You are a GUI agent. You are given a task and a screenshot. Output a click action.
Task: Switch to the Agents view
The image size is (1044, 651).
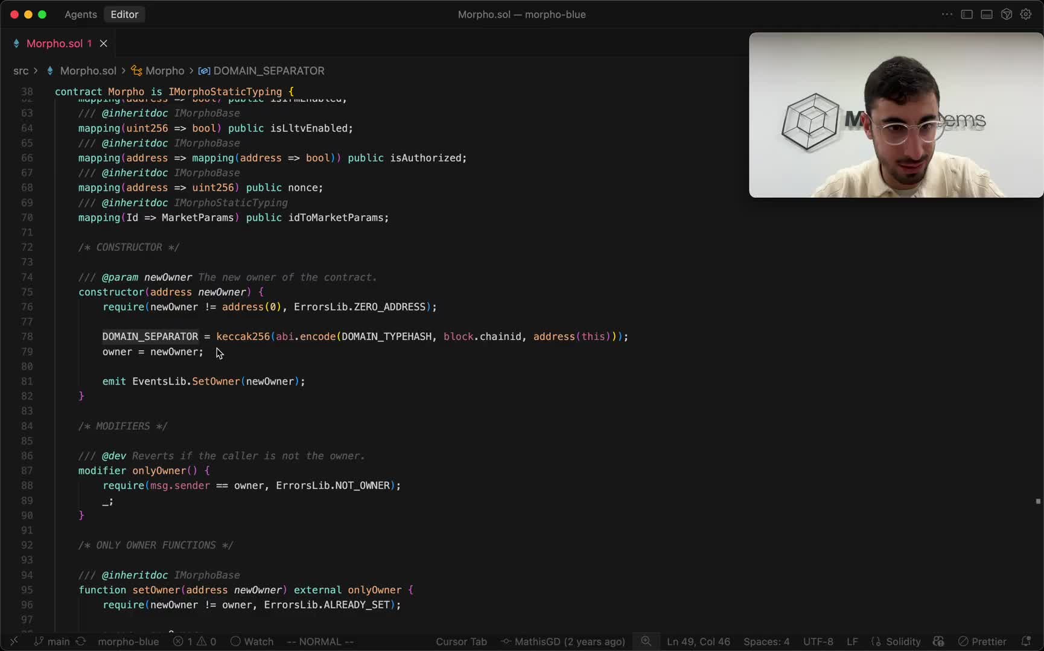(80, 14)
